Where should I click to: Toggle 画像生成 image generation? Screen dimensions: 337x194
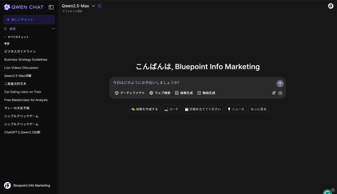tap(184, 93)
